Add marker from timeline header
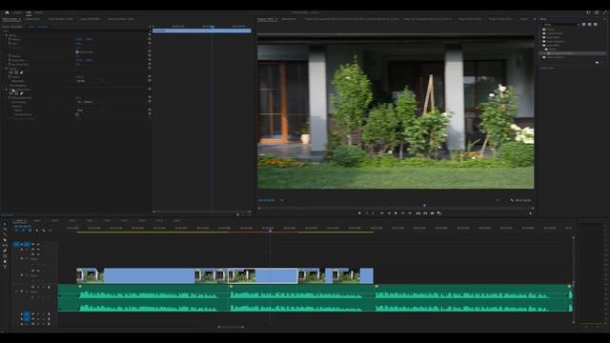This screenshot has width=610, height=343. pos(37,231)
